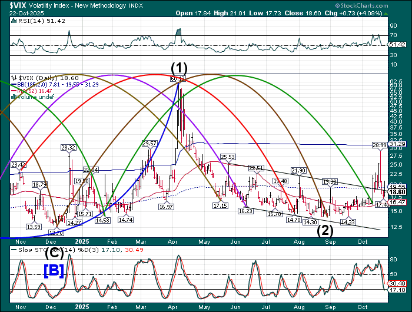Click the (C) wave label in lower panel
412x312 pixels.
[x=55, y=254]
